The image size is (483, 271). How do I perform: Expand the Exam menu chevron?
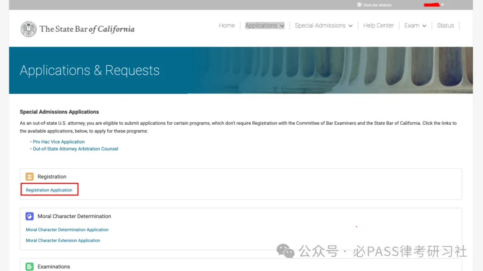(424, 26)
